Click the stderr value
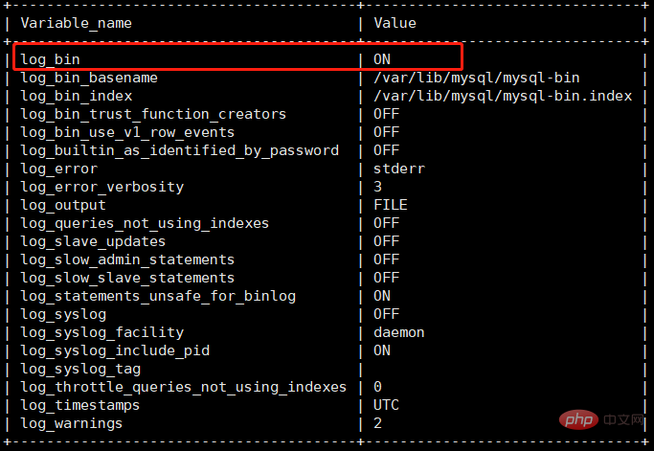This screenshot has height=451, width=654. point(399,169)
